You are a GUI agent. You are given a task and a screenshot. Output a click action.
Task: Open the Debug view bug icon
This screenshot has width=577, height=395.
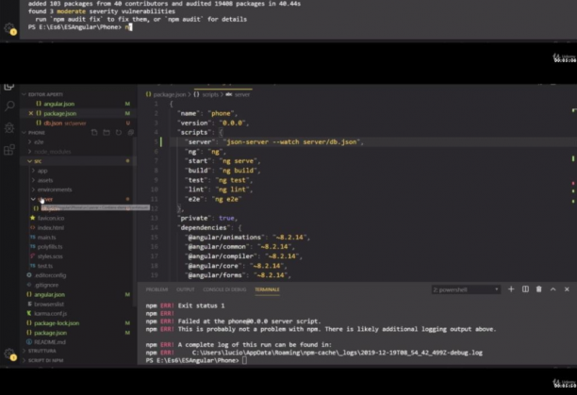[9, 128]
